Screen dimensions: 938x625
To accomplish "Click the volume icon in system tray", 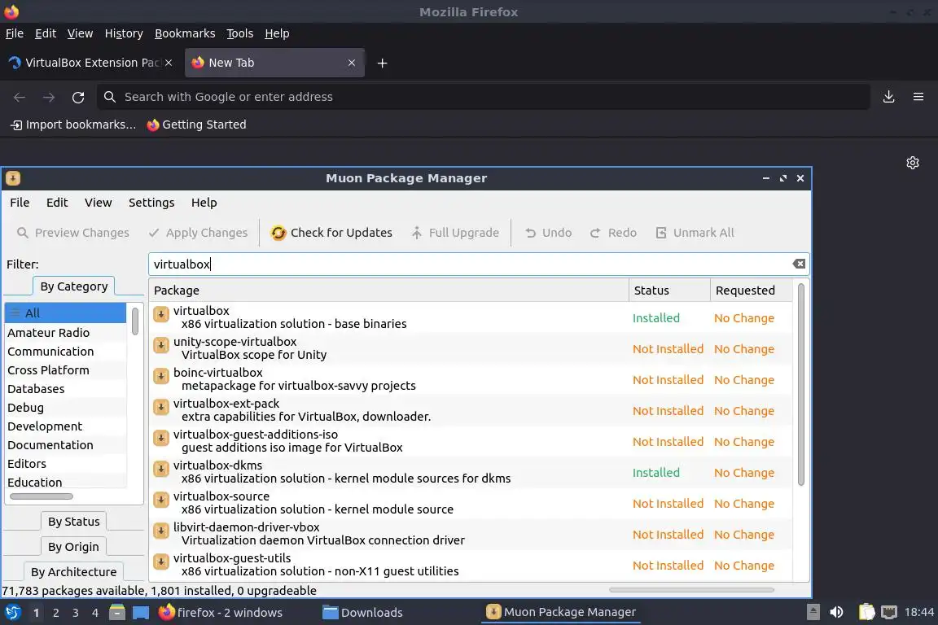I will (x=836, y=612).
